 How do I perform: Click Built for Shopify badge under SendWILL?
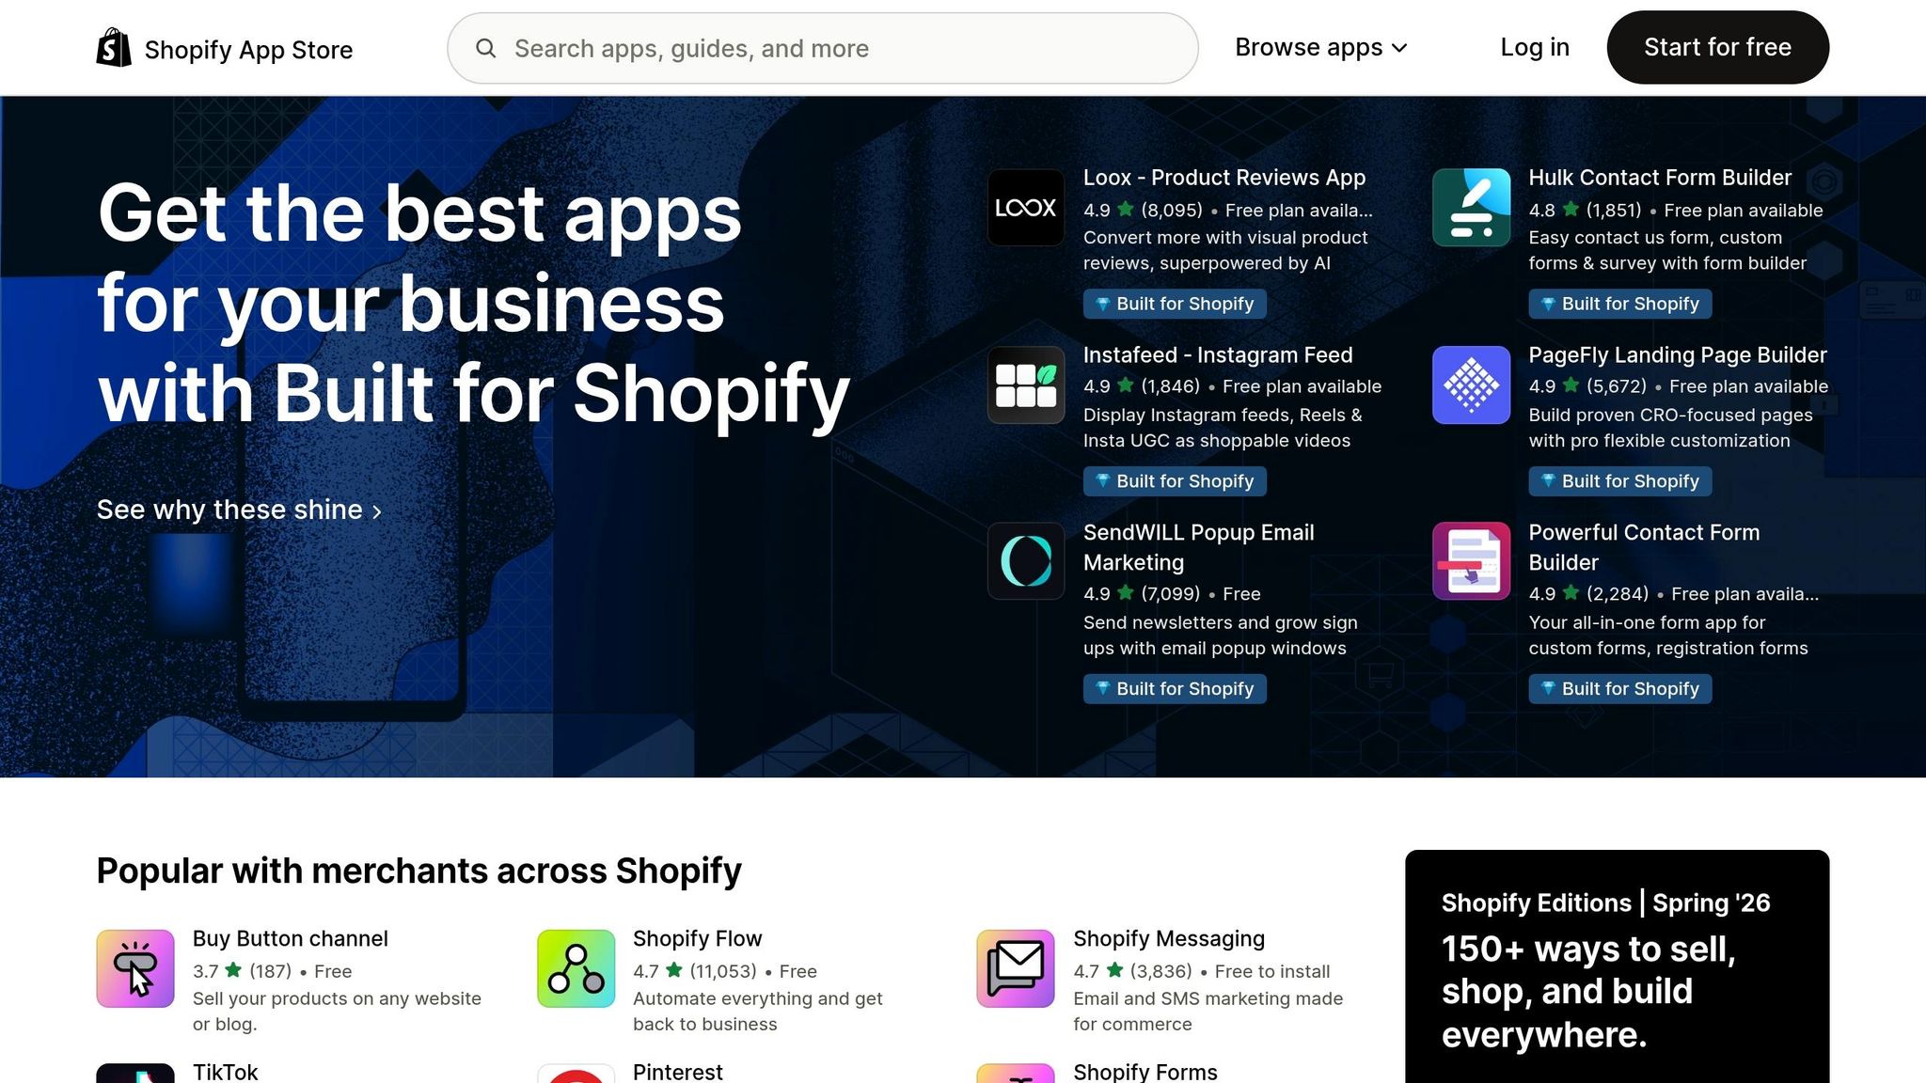1175,689
